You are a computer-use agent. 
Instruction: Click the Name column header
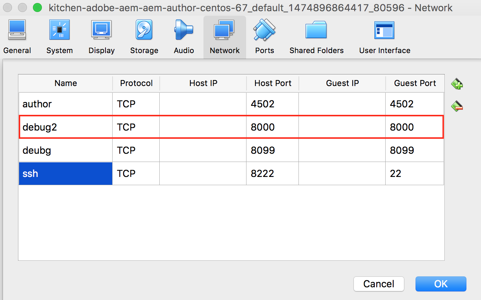65,83
